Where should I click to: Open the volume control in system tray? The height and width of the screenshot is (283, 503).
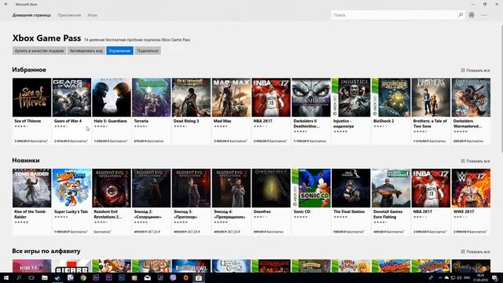[459, 277]
